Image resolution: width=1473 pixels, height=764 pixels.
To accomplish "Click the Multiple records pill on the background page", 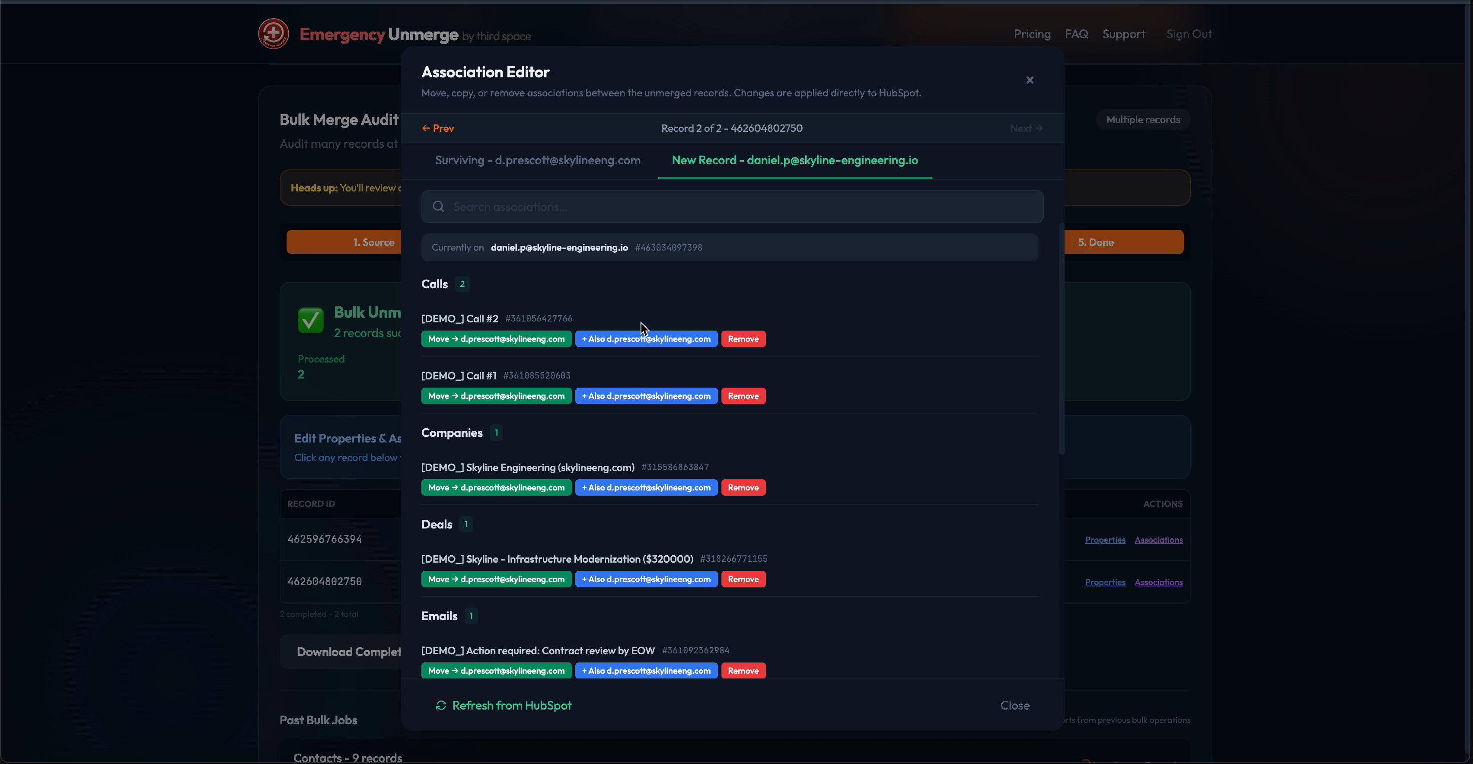I will click(1143, 120).
